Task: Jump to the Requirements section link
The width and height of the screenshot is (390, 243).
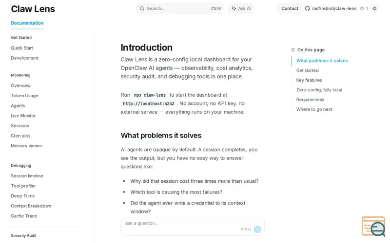Action: [x=310, y=100]
